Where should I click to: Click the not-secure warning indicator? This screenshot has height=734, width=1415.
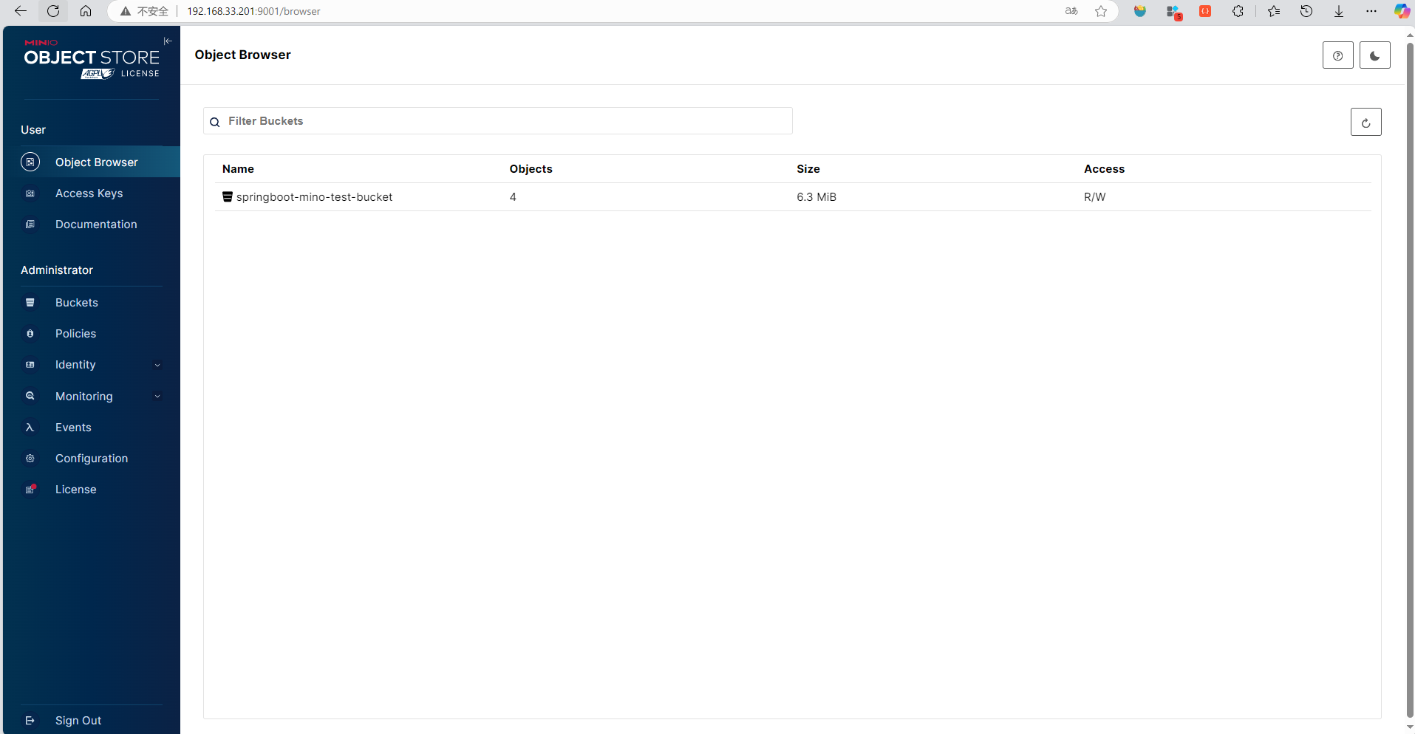coord(145,11)
